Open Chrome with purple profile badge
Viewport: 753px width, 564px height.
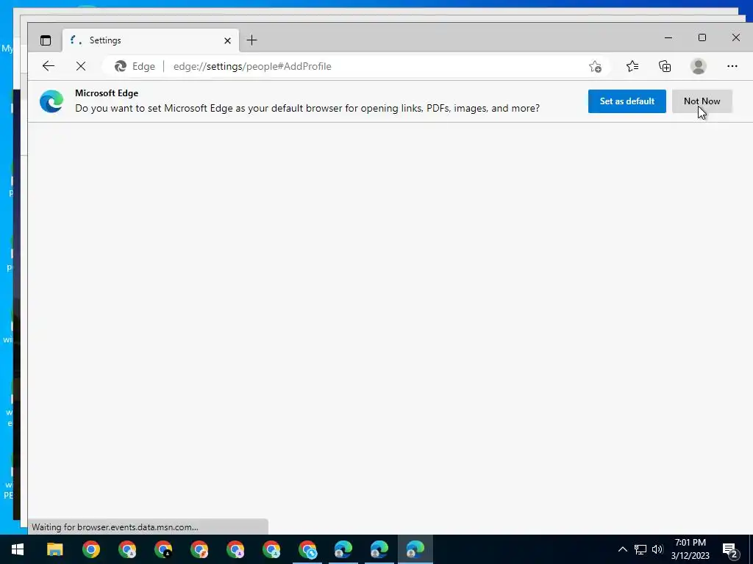pos(235,549)
